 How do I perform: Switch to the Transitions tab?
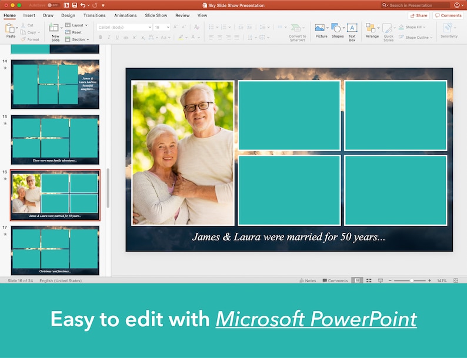click(x=94, y=15)
